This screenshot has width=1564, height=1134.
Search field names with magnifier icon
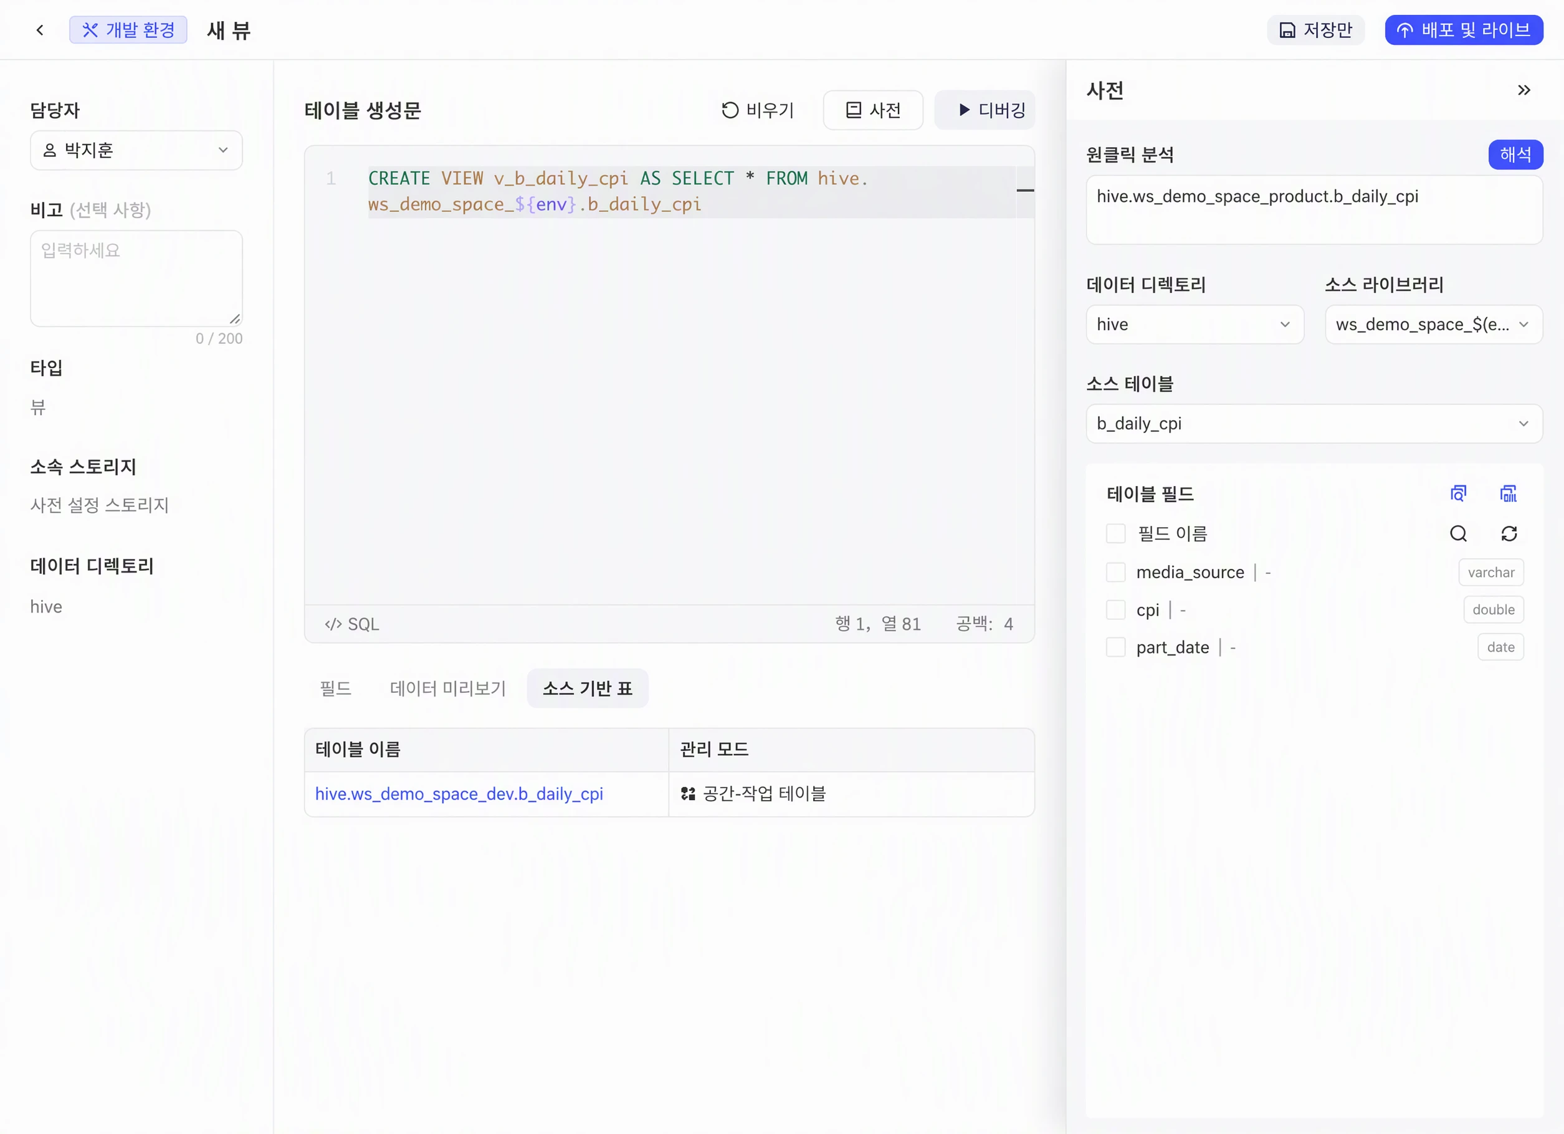tap(1459, 533)
